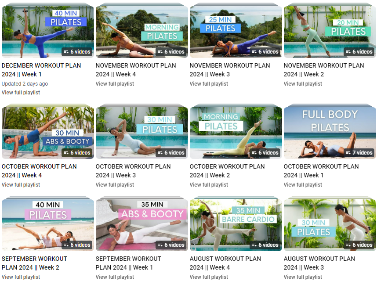Click View full playlist under October Week 1
Screen dimensions: 377x281
point(303,185)
